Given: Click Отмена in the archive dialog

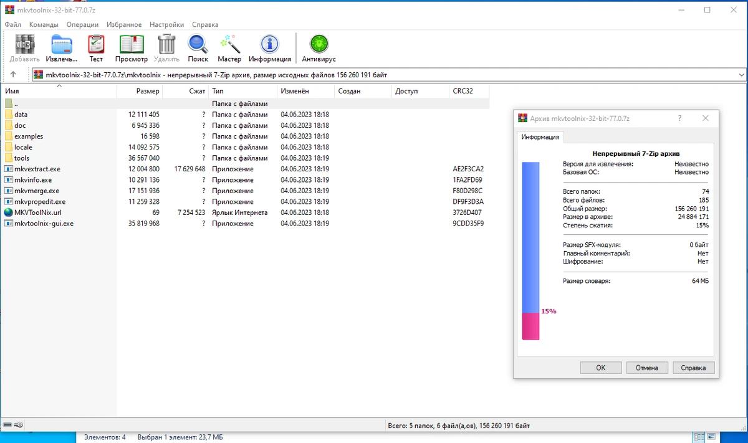Looking at the screenshot, I should 647,368.
